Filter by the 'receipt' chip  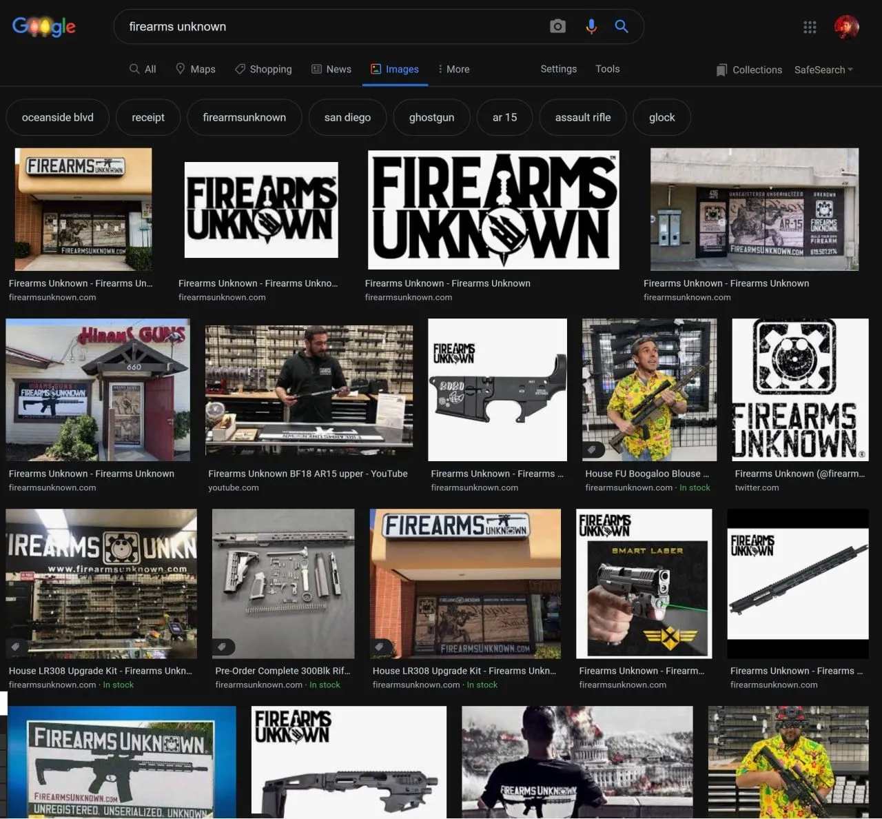pos(148,117)
